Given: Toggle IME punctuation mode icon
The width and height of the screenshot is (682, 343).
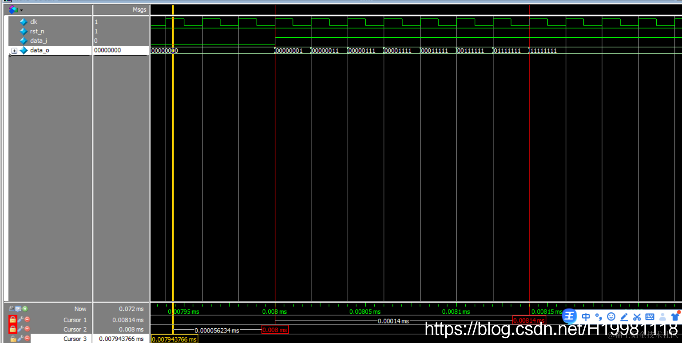Looking at the screenshot, I should 599,317.
